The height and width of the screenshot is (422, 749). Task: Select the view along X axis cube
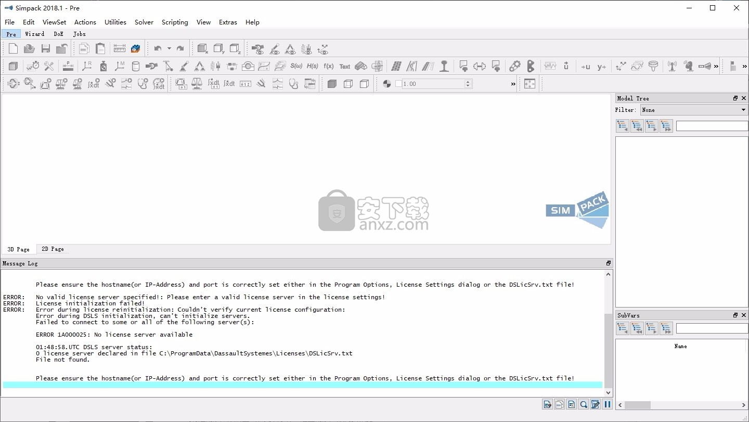click(x=203, y=48)
